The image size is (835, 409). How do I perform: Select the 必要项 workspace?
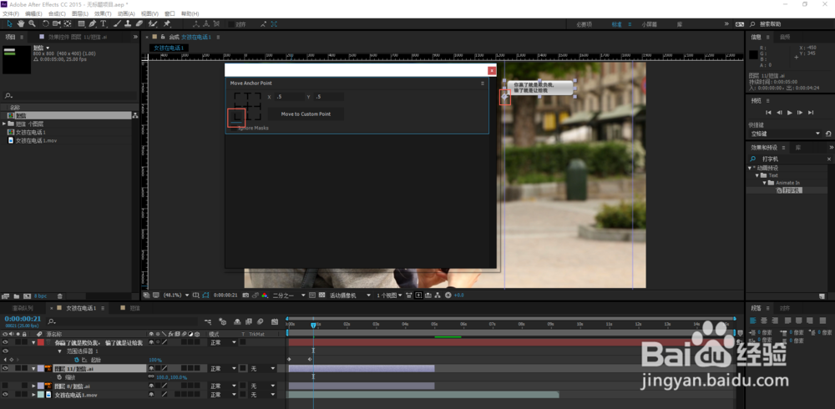[584, 24]
